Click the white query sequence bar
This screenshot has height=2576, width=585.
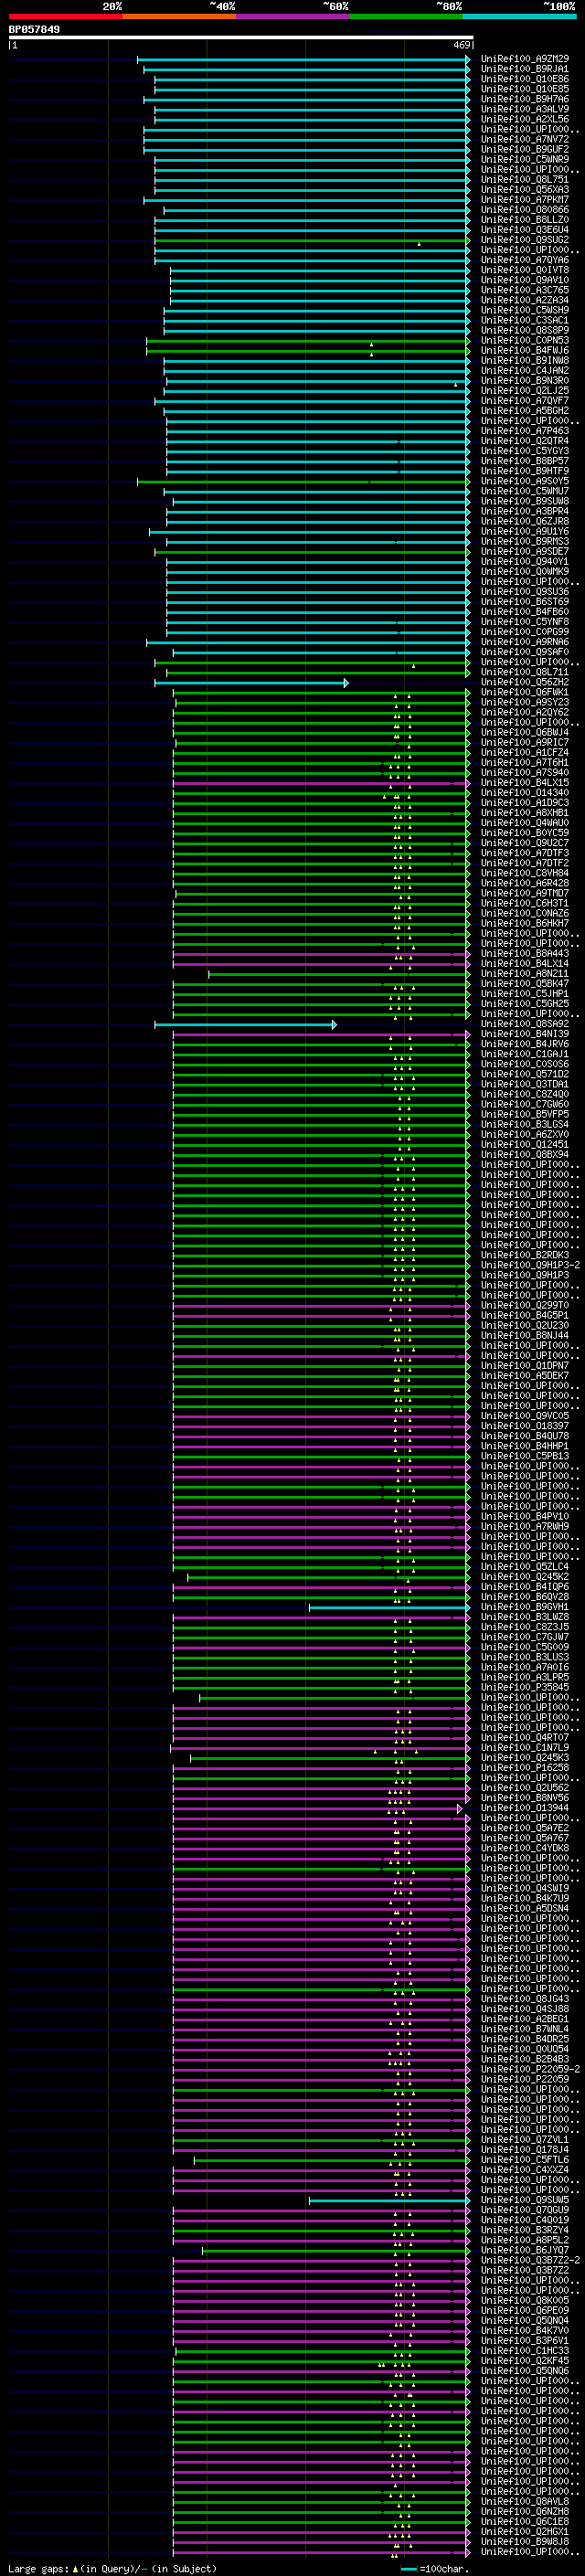coord(241,38)
